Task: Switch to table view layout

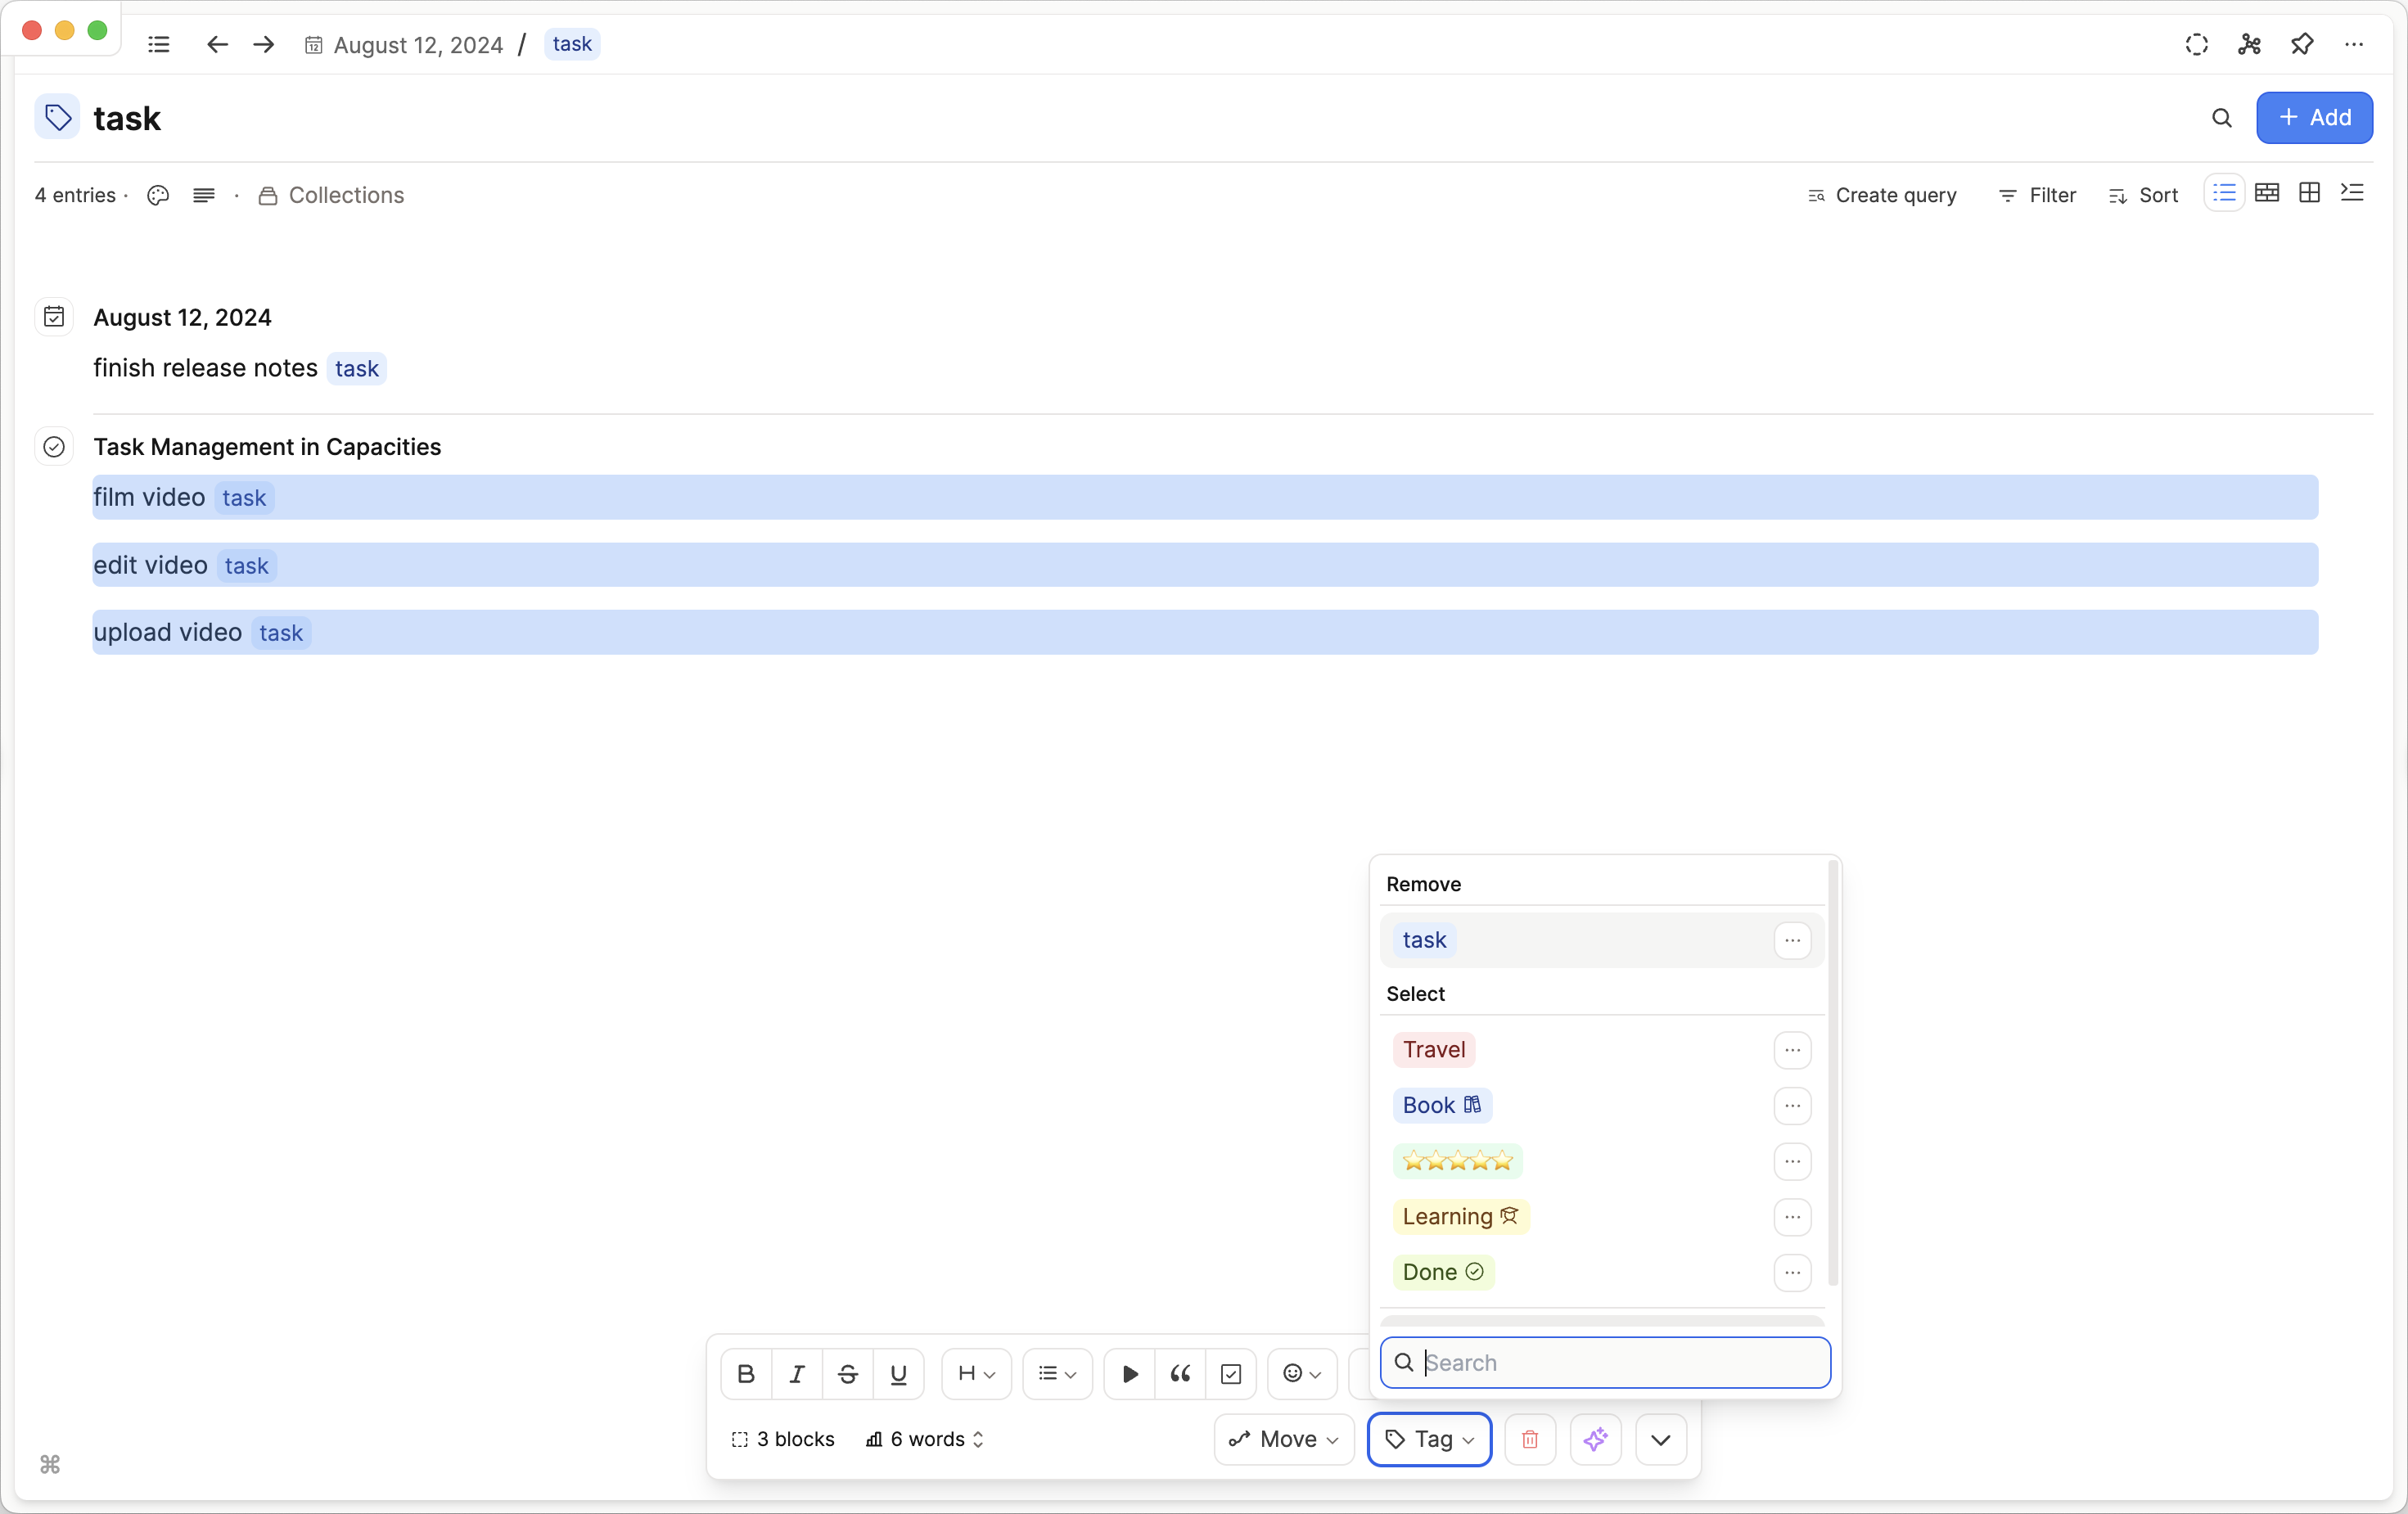Action: 2267,193
